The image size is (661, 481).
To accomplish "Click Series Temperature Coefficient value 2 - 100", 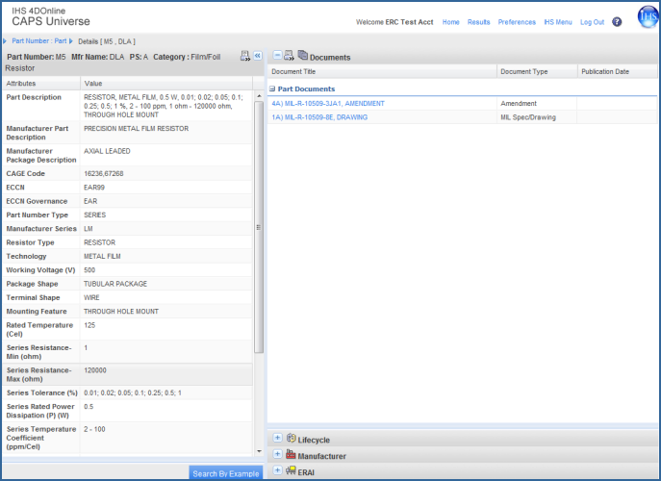I will click(94, 429).
